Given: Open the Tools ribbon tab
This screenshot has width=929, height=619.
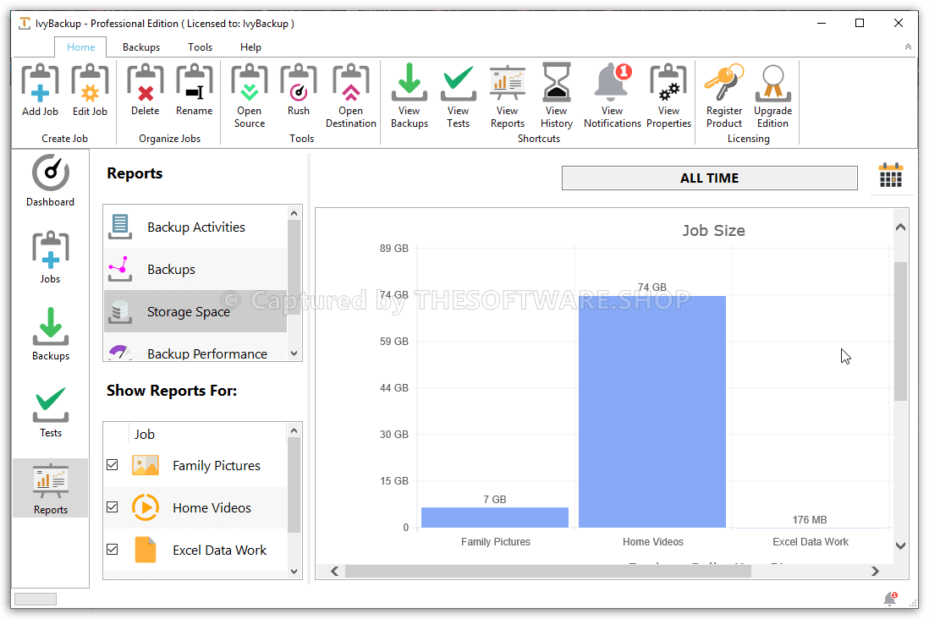Looking at the screenshot, I should 201,47.
